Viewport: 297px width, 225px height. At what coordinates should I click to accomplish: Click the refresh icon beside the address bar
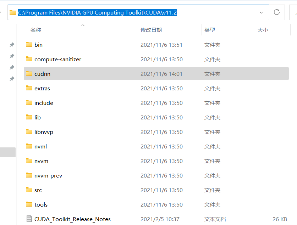tap(277, 12)
